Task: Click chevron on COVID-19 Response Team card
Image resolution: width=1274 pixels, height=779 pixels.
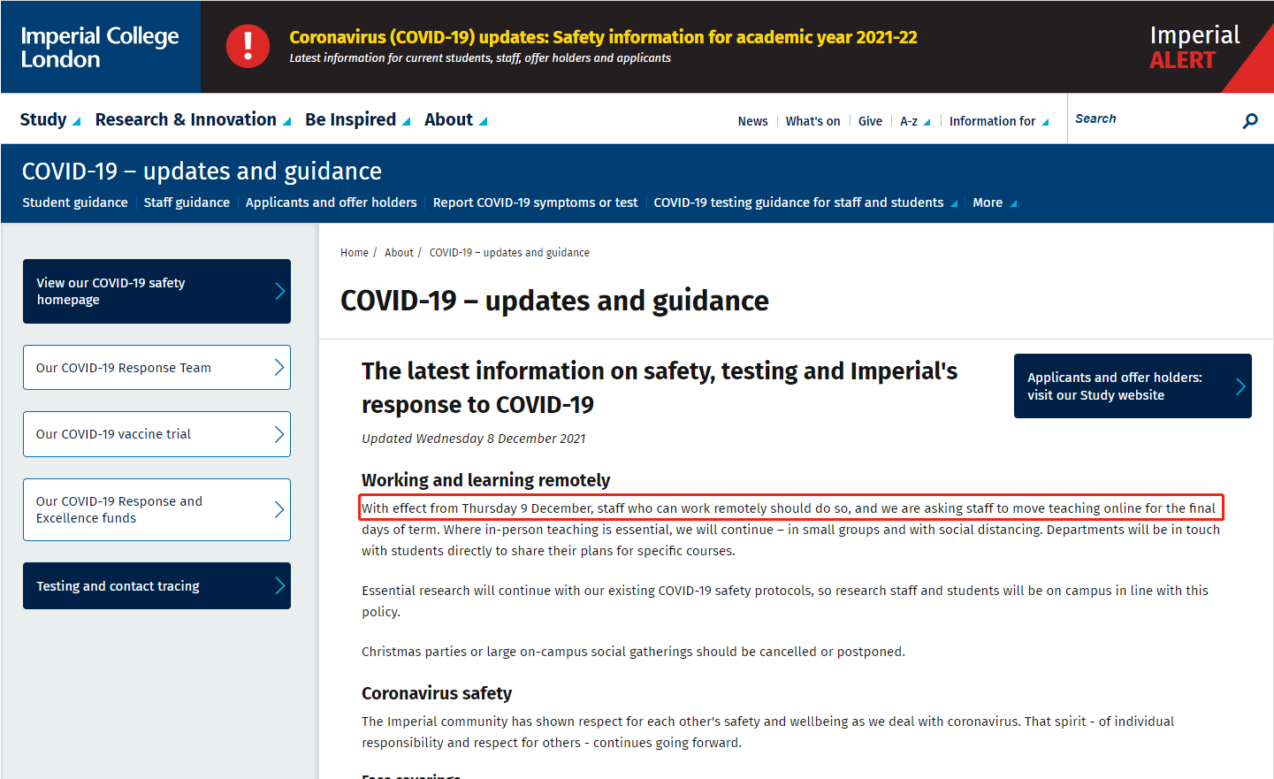Action: 279,367
